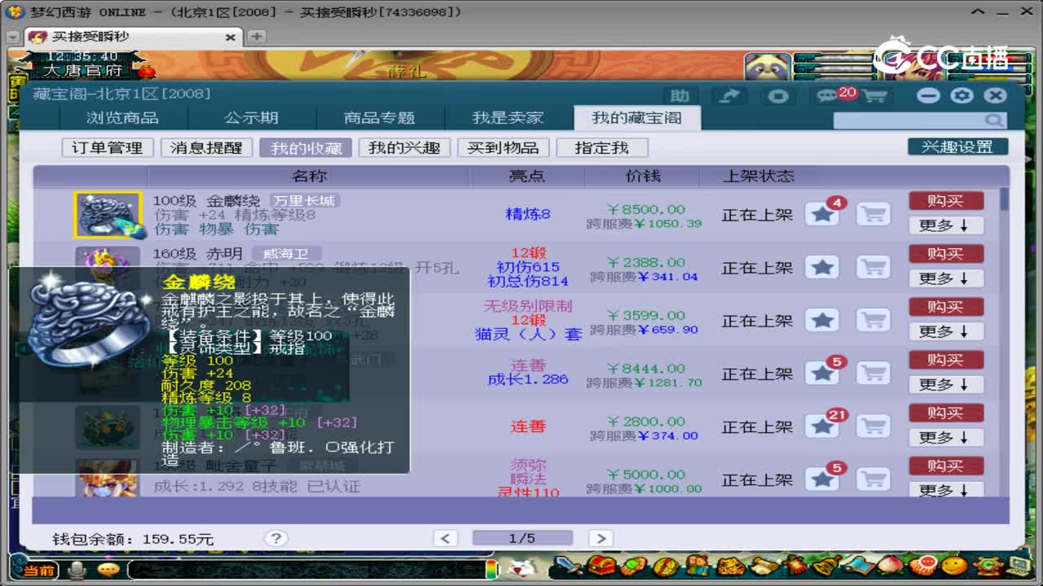The width and height of the screenshot is (1043, 586).
Task: Switch to the 公示期 tab
Action: (x=251, y=118)
